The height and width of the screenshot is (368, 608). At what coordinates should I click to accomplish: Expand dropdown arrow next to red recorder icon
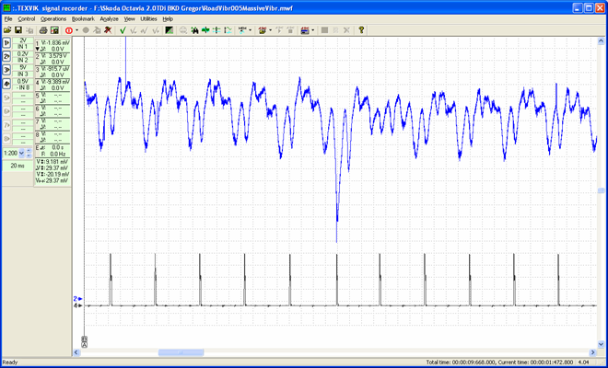point(76,30)
